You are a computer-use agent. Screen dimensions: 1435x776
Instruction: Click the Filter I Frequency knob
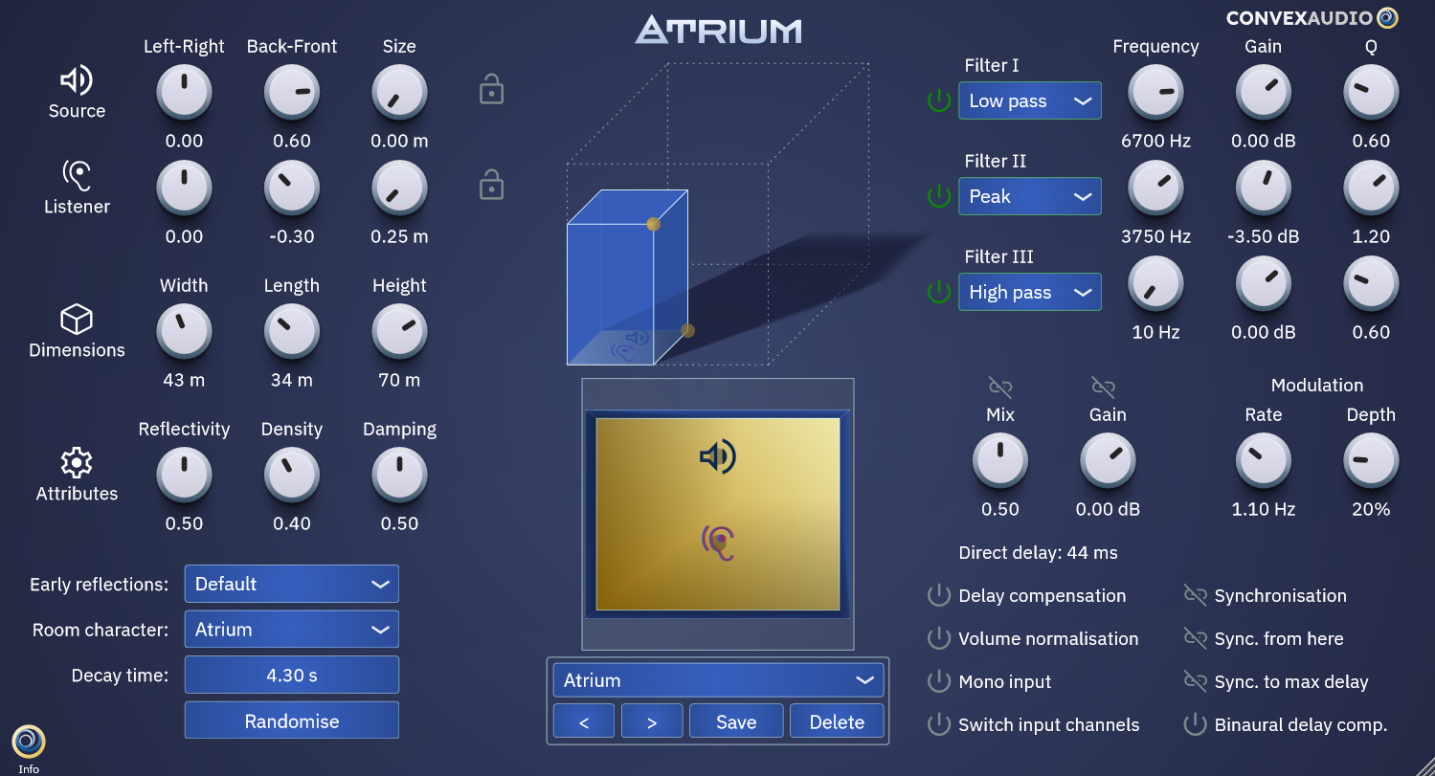(x=1156, y=92)
